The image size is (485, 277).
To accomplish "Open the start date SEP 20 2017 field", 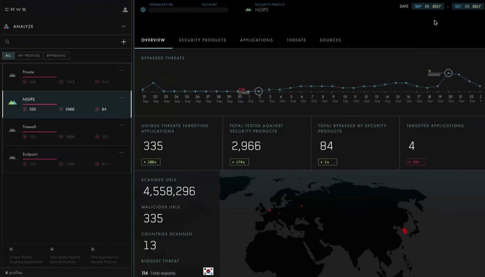I will point(428,6).
